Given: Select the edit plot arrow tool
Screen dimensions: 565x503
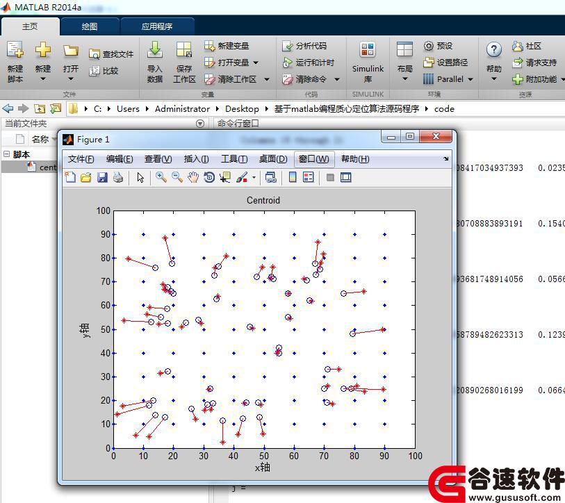Looking at the screenshot, I should tap(140, 177).
